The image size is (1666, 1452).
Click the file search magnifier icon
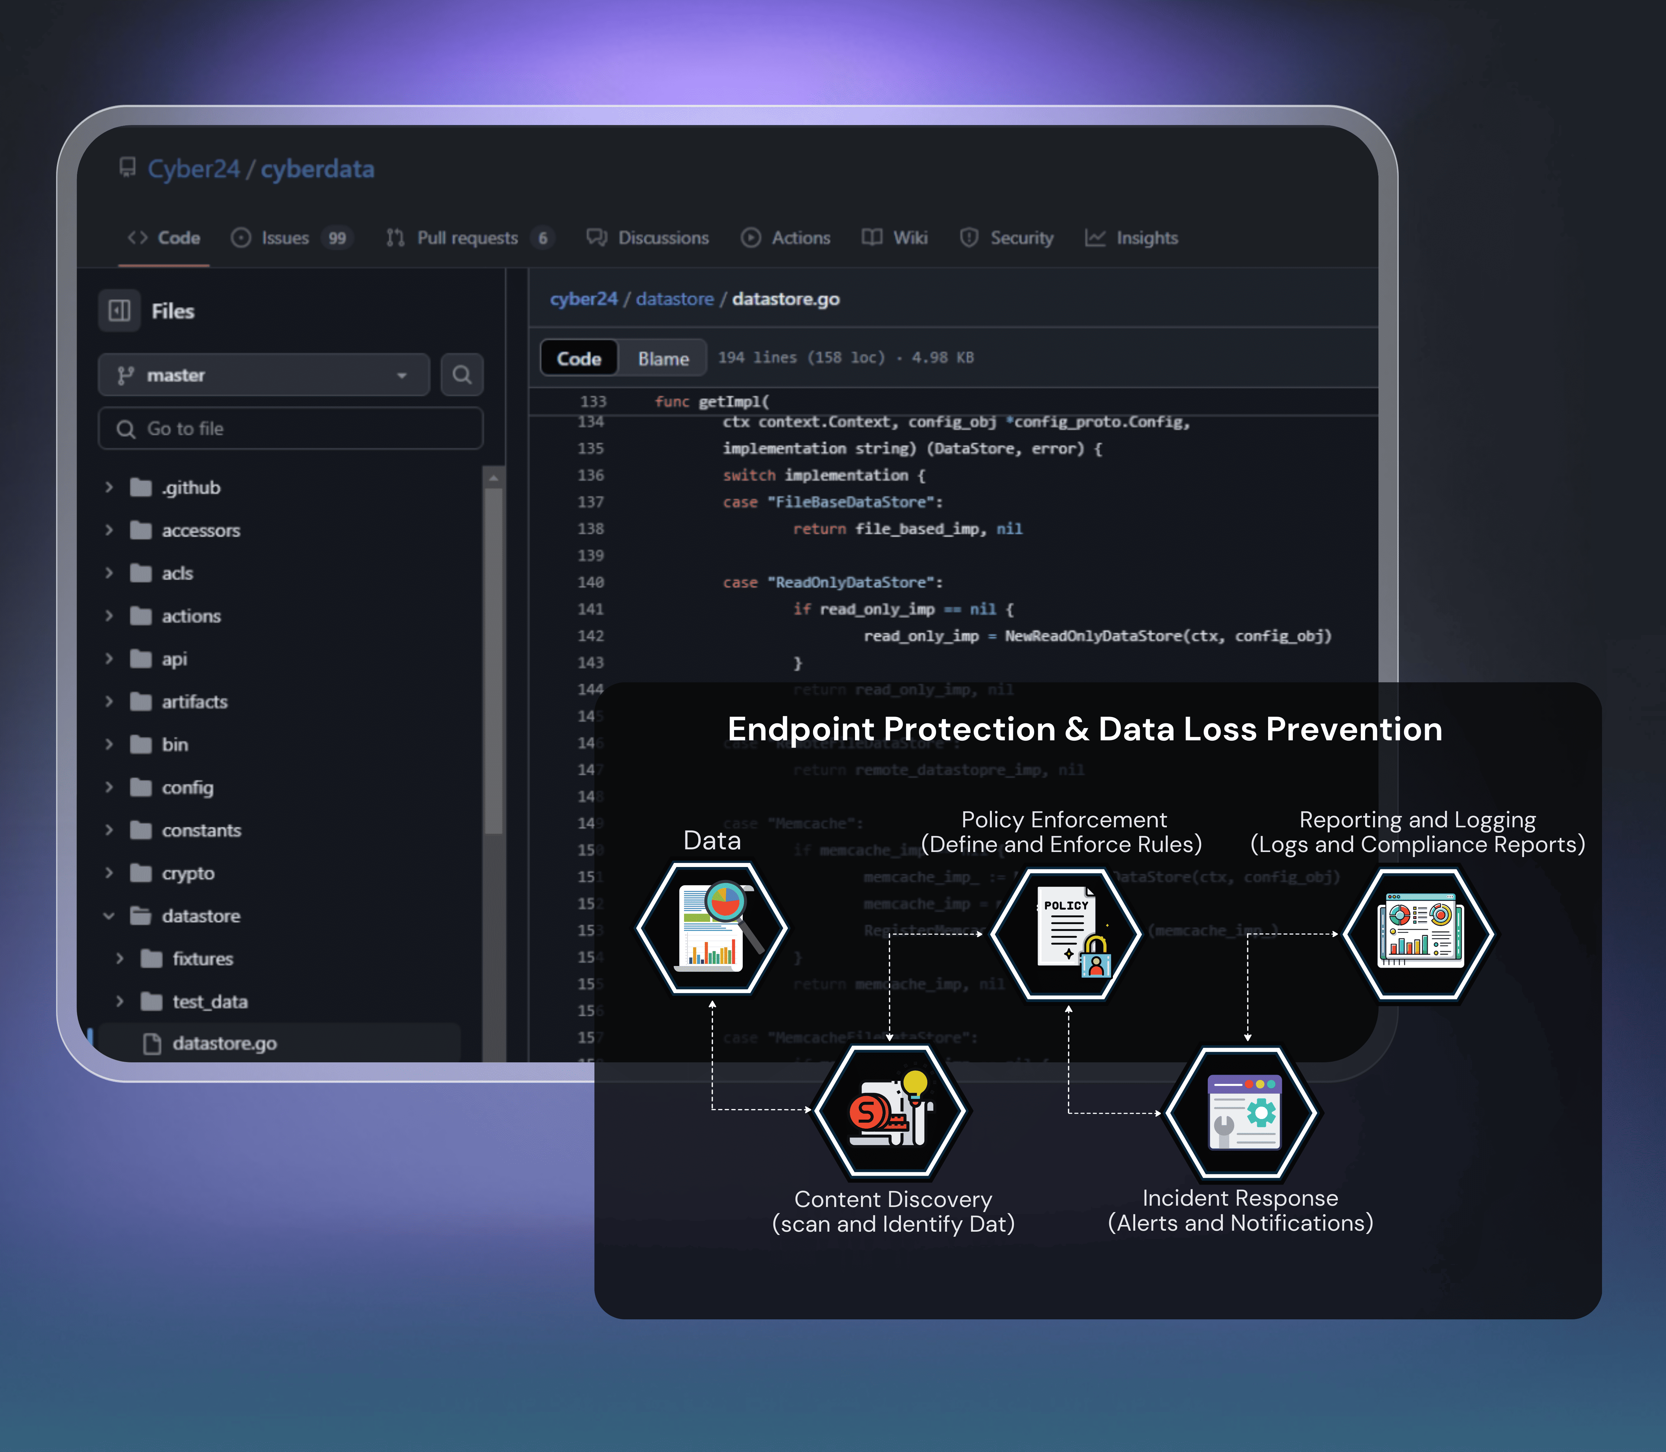tap(462, 374)
